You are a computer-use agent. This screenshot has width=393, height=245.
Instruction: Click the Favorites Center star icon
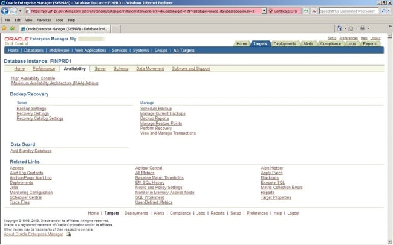(4, 28)
